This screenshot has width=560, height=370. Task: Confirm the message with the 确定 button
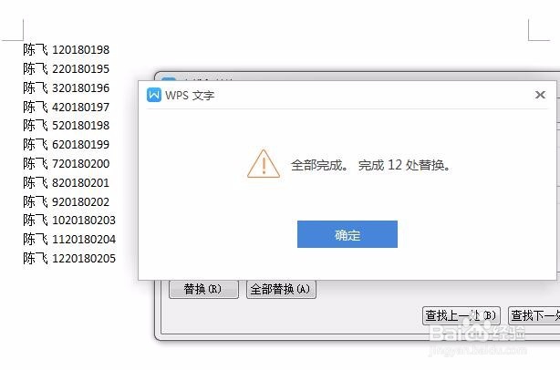point(347,234)
